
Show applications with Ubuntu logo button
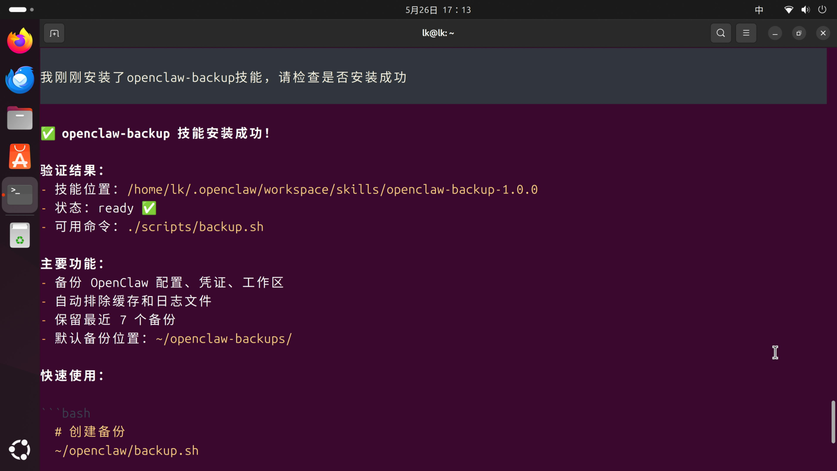coord(20,450)
